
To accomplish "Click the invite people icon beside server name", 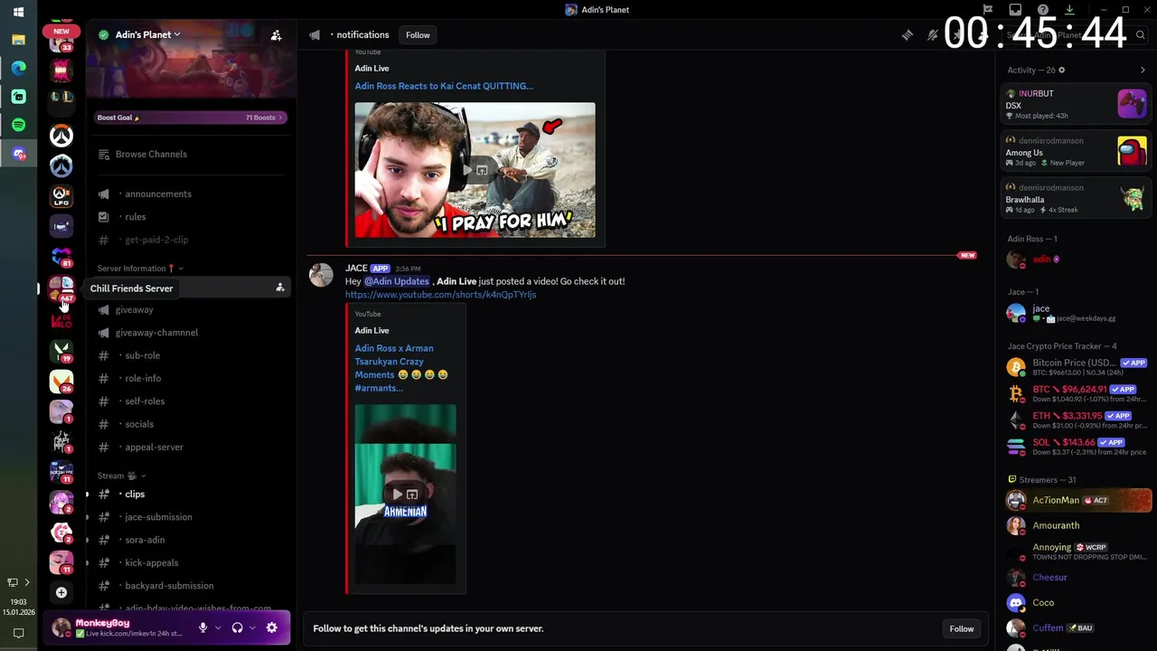I will click(277, 34).
